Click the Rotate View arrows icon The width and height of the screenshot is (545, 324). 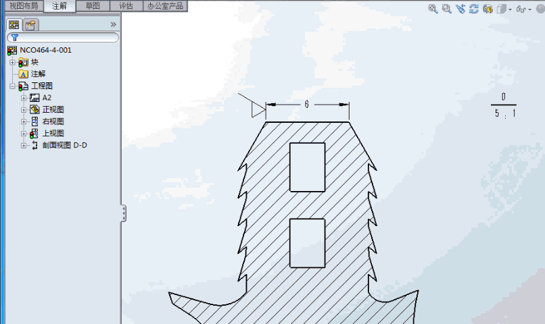[x=474, y=9]
